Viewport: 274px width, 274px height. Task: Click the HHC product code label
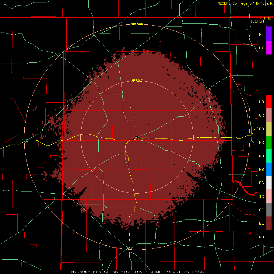pyautogui.click(x=267, y=18)
